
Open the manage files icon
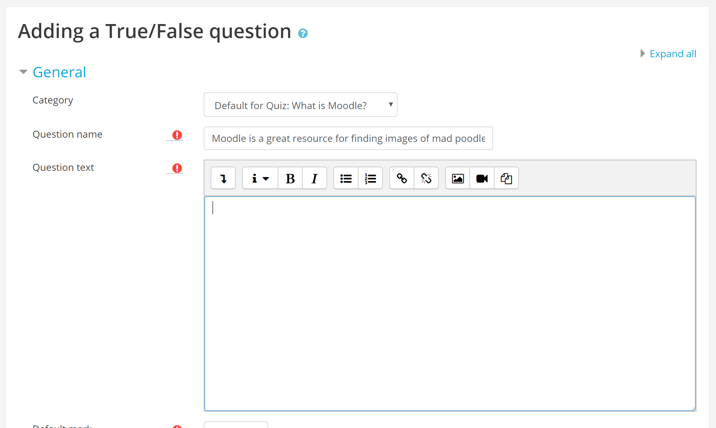pos(506,178)
